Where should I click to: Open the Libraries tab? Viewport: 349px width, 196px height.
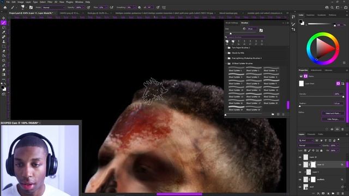click(328, 70)
